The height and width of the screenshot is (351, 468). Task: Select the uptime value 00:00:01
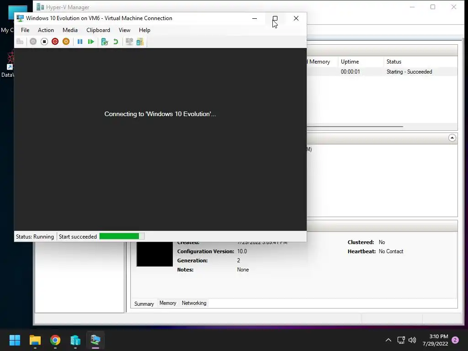[350, 72]
